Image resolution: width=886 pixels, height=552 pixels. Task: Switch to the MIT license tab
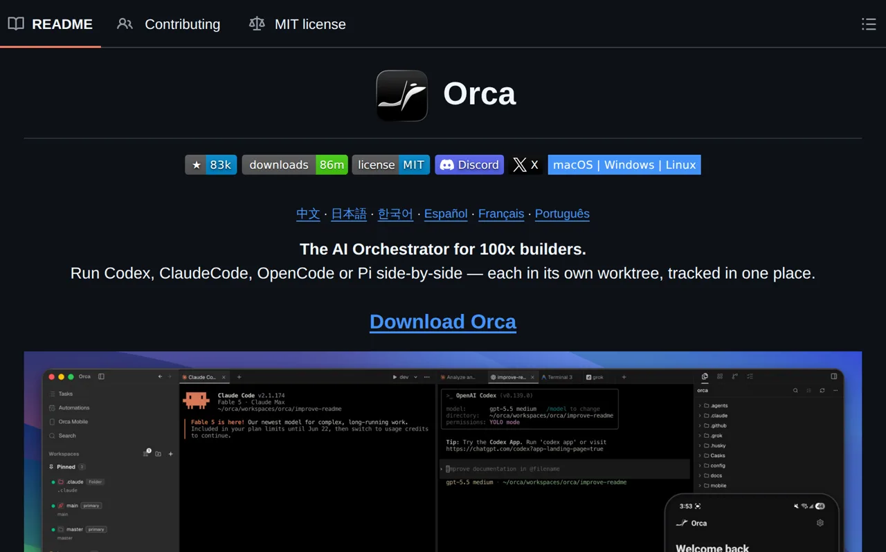pyautogui.click(x=298, y=24)
